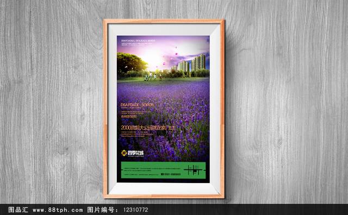Click the white text beside the flower logo
The width and height of the screenshot is (348, 215).
[x=135, y=153]
